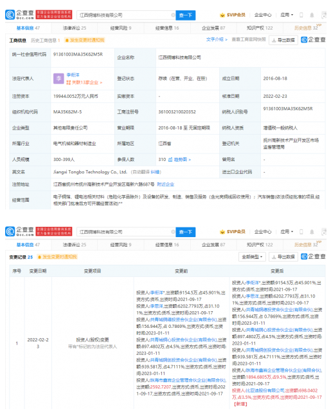Open 历史工商信息 1 link
The width and height of the screenshot is (331, 411).
coord(46,40)
